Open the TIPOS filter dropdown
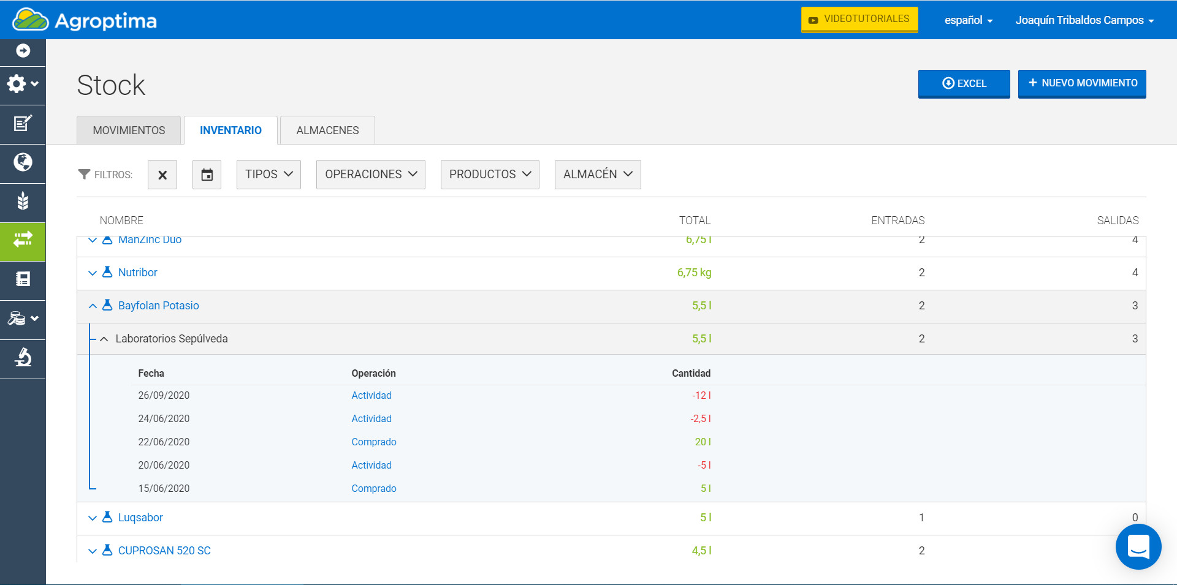Image resolution: width=1177 pixels, height=585 pixels. click(x=269, y=175)
